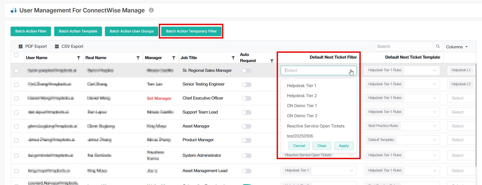Viewport: 482px width, 185px height.
Task: Click into the Search input field
Action: pyautogui.click(x=404, y=46)
